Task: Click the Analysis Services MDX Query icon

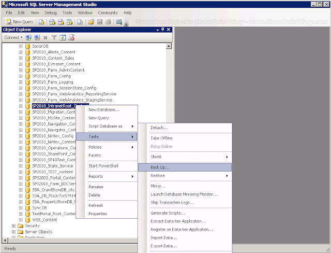Action: tap(52, 22)
